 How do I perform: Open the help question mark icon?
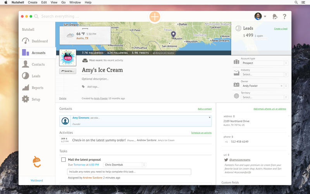[284, 16]
